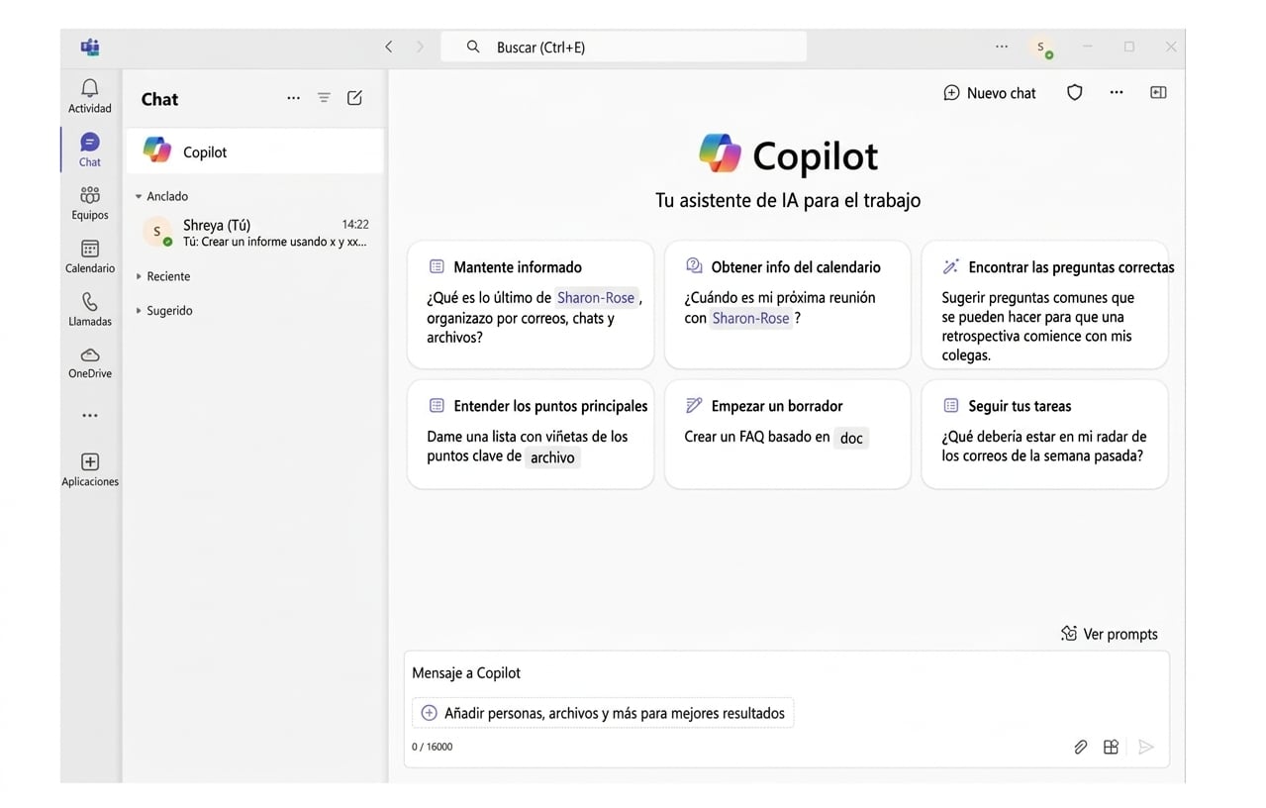This screenshot has height=808, width=1266.
Task: Click the doc placeholder chip
Action: pos(851,438)
